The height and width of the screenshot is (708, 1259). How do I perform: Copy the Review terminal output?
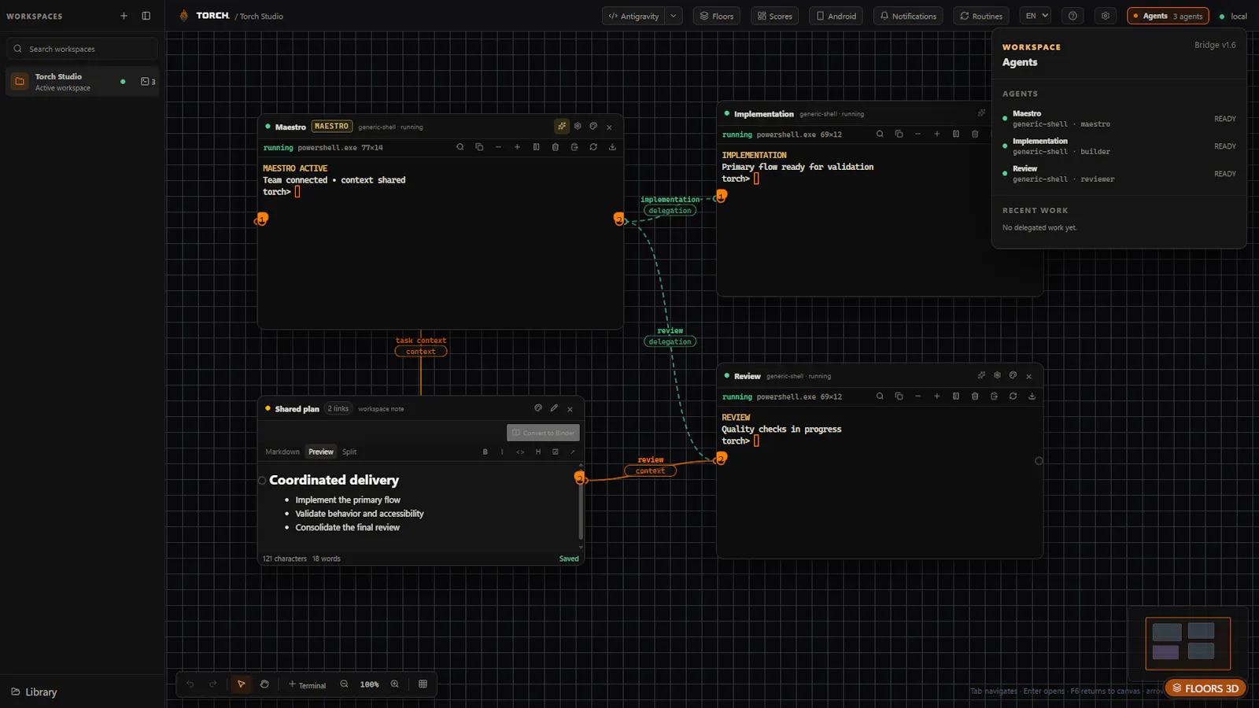click(899, 396)
